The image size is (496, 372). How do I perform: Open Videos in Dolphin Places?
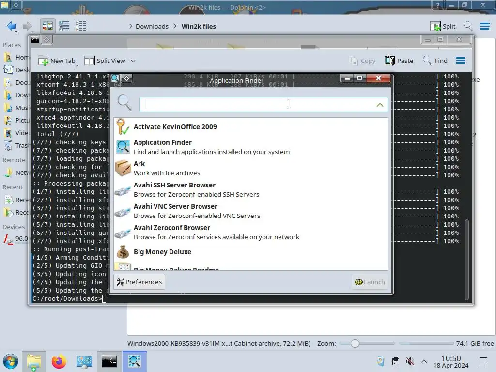(x=16, y=133)
